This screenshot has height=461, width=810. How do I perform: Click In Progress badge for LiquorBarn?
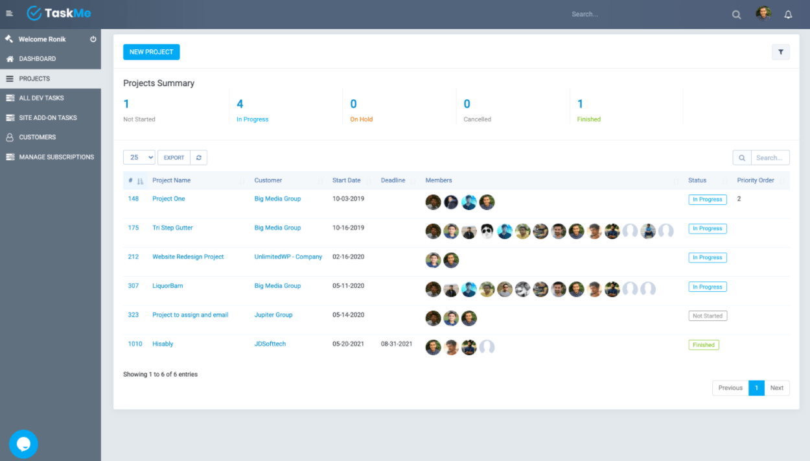708,287
